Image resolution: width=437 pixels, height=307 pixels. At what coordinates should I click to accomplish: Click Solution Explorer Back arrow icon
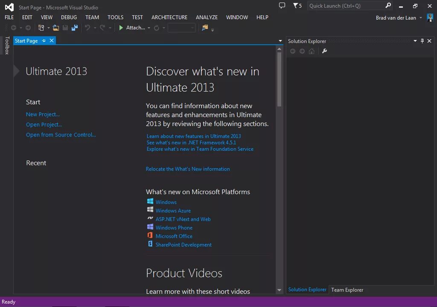tap(293, 51)
